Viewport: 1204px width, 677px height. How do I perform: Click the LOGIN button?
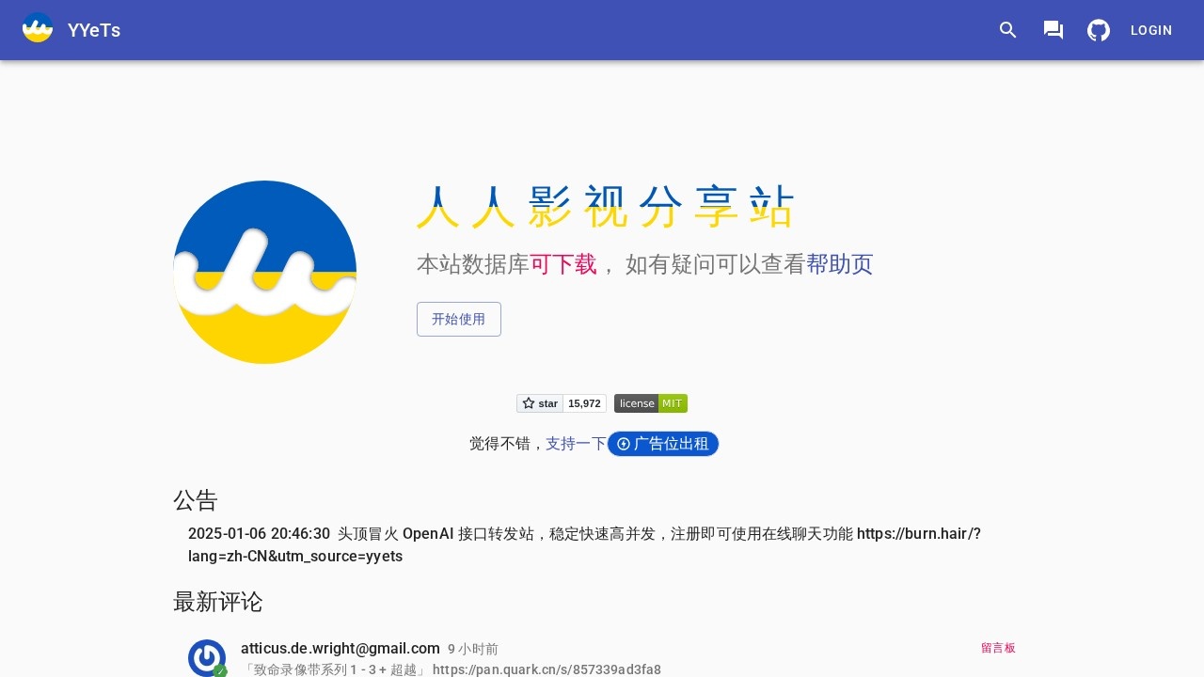click(x=1151, y=30)
